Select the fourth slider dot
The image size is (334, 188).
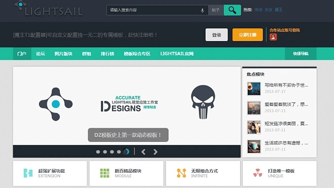119,152
